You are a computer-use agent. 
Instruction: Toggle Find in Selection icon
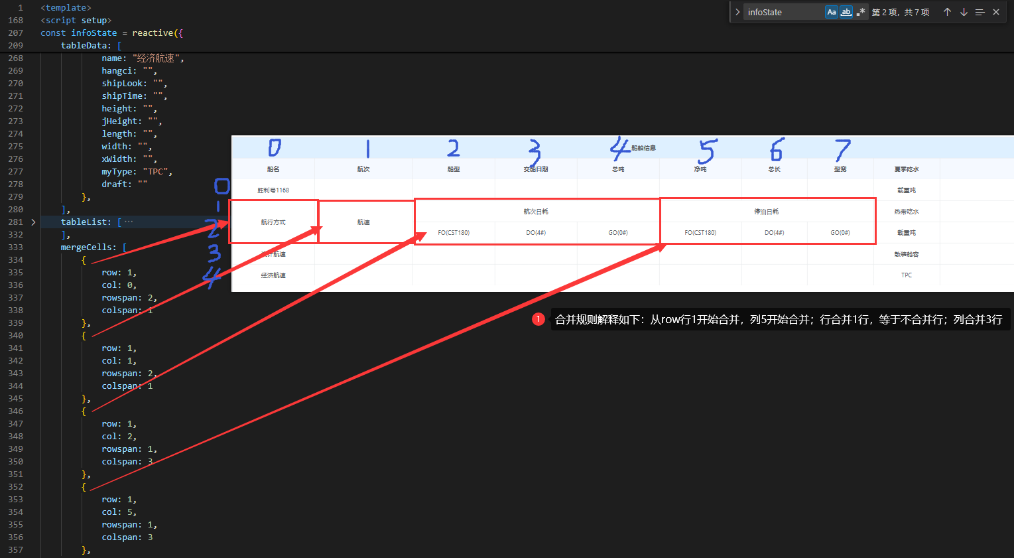coord(980,12)
